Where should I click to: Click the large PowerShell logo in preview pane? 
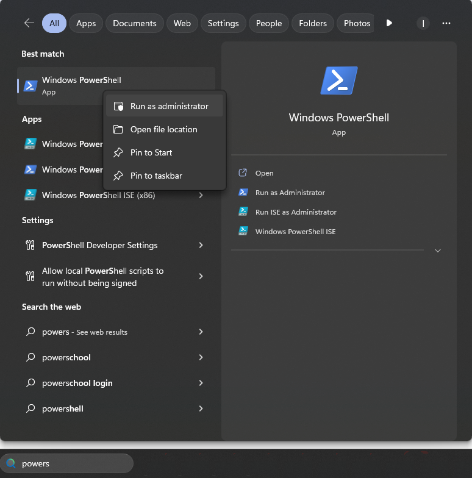click(339, 80)
